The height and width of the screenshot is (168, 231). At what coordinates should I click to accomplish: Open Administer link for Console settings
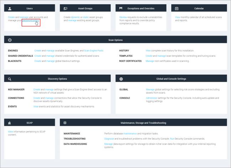152,98
